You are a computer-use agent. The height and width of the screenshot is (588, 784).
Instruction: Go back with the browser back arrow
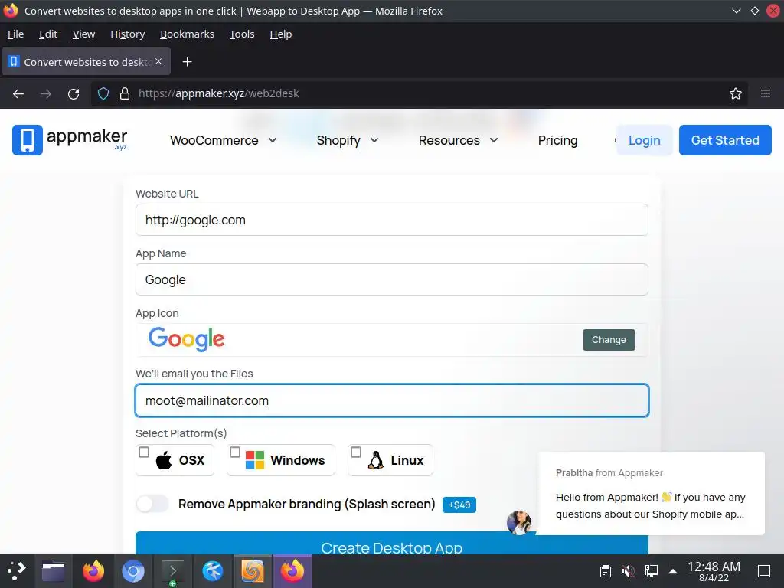tap(18, 93)
